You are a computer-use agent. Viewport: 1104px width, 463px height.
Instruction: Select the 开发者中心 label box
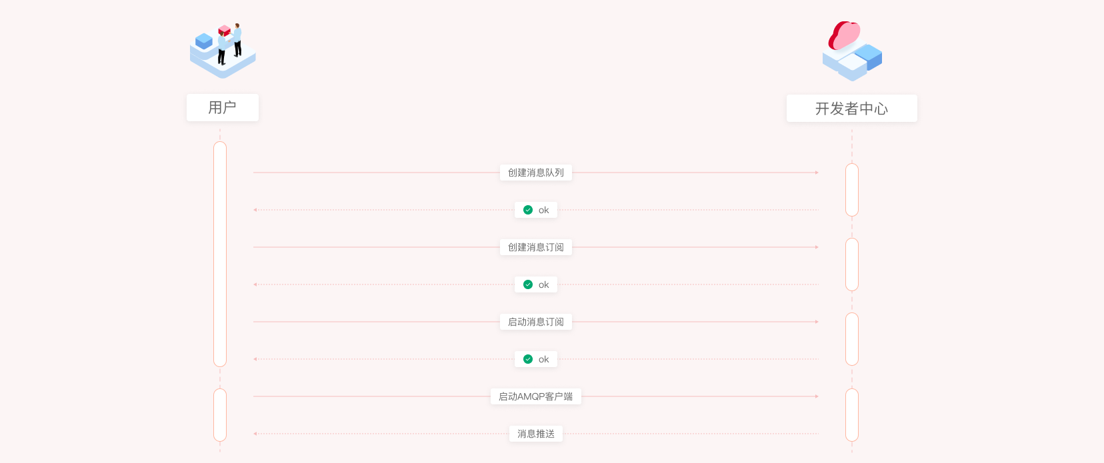[852, 108]
